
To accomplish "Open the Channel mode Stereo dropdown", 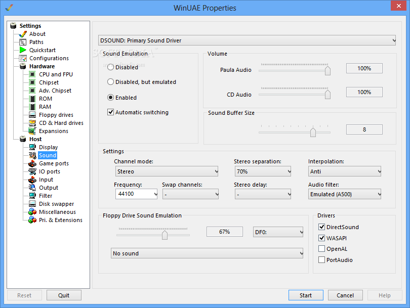I will pos(167,171).
